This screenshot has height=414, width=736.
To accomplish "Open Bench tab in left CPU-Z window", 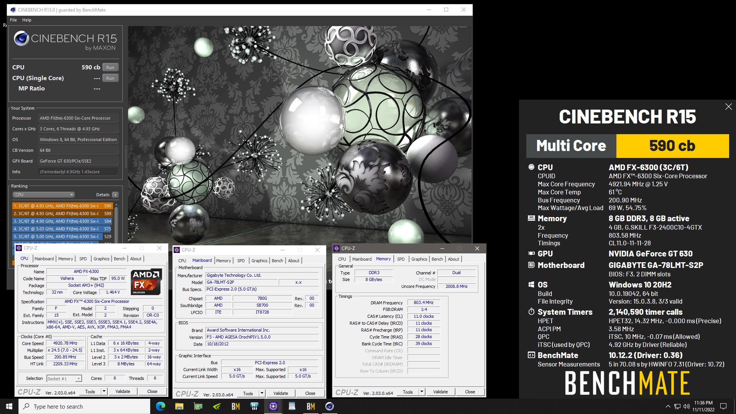I will (x=120, y=259).
